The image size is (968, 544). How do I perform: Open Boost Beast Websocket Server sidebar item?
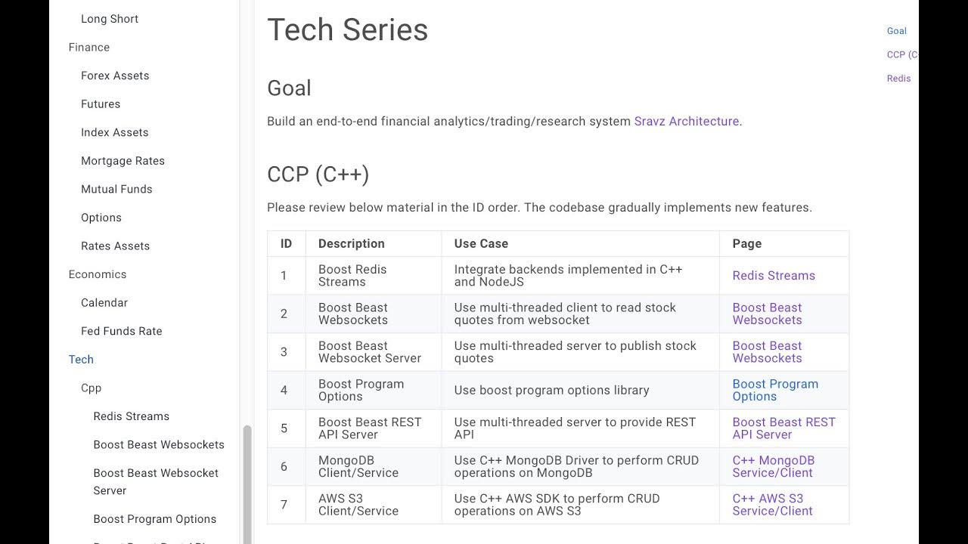coord(156,481)
